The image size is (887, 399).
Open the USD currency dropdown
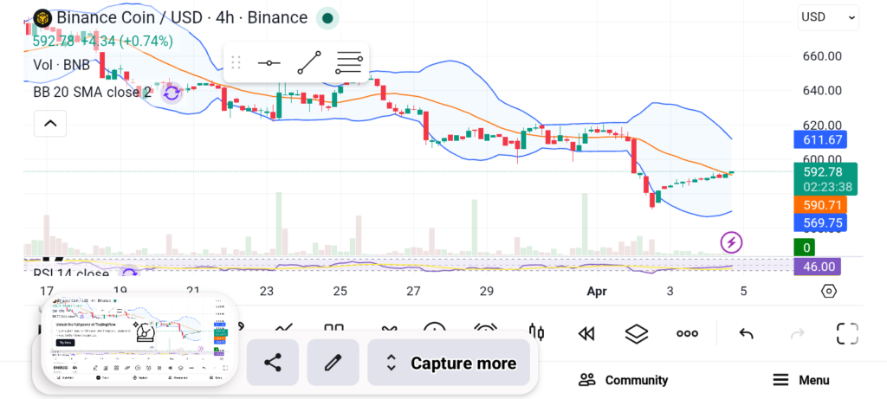coord(828,16)
